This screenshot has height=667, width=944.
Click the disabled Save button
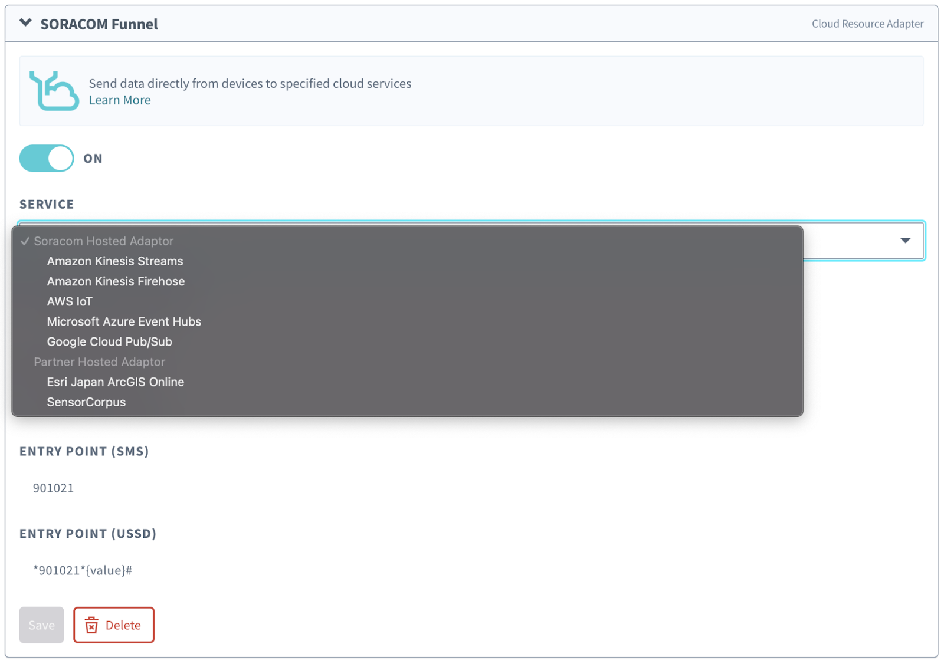[41, 625]
